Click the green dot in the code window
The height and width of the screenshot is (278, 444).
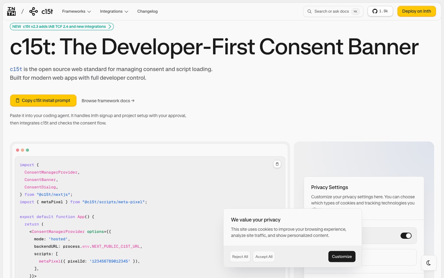[27, 150]
